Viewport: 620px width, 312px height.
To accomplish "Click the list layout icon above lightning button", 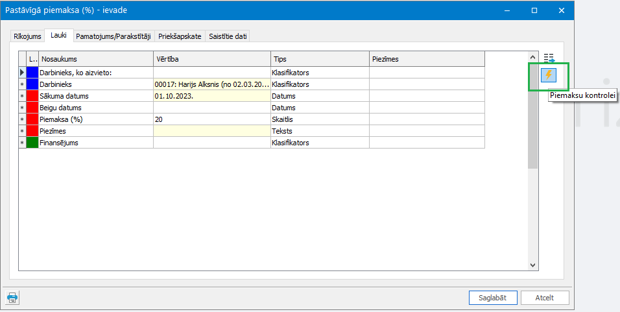I will coord(549,58).
